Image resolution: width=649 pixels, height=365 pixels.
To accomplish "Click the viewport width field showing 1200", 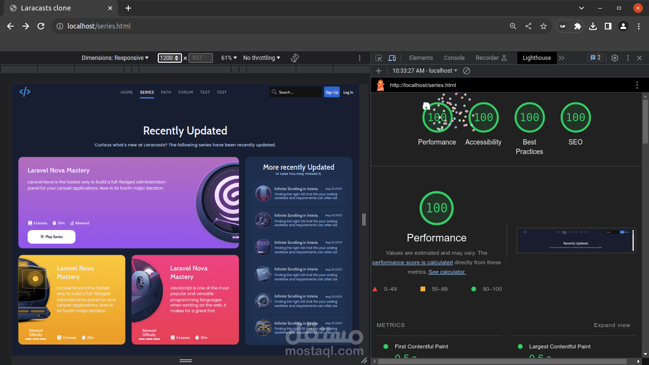I will [x=170, y=58].
